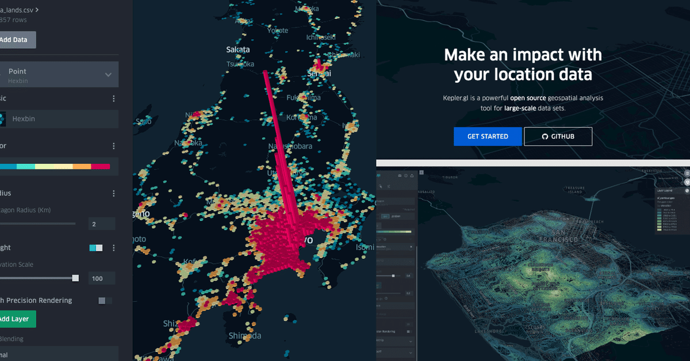Click the Shimada city label on map

click(245, 335)
